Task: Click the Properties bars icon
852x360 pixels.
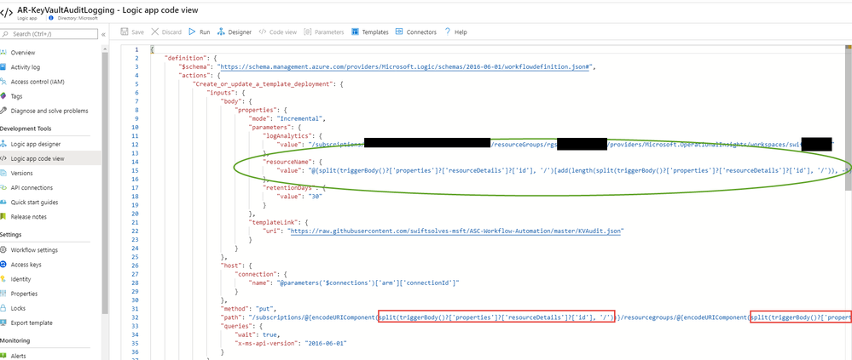Action: [3, 294]
